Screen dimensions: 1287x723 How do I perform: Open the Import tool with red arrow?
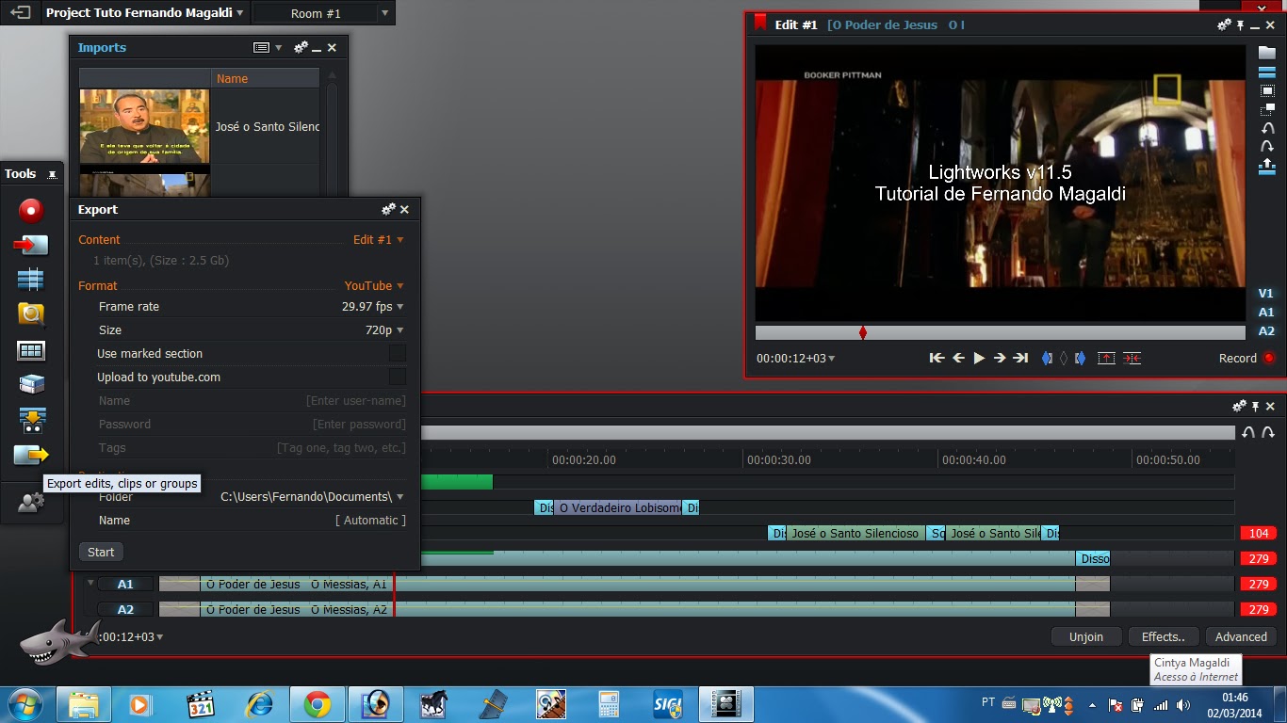coord(31,246)
